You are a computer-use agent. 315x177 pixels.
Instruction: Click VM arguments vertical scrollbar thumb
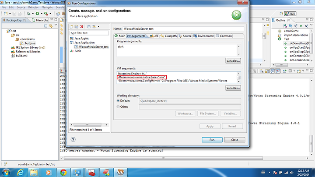pyautogui.click(x=238, y=78)
